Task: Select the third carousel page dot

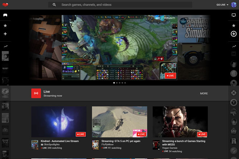Action: (120, 83)
